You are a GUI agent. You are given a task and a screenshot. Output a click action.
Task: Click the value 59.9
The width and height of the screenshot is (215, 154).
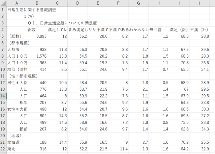coord(83,96)
